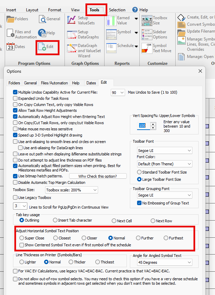Click the Toolbox Size icon
The width and height of the screenshot is (215, 295).
coord(147,21)
